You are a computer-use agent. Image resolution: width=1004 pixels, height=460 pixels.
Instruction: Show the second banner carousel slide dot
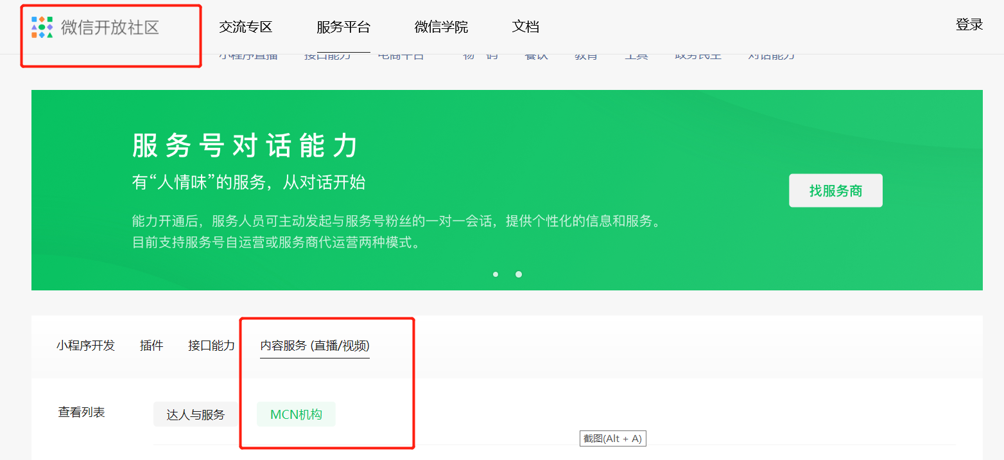519,274
